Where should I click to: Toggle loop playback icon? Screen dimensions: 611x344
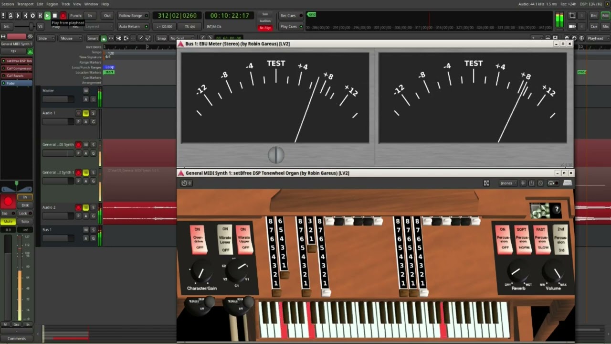click(32, 16)
